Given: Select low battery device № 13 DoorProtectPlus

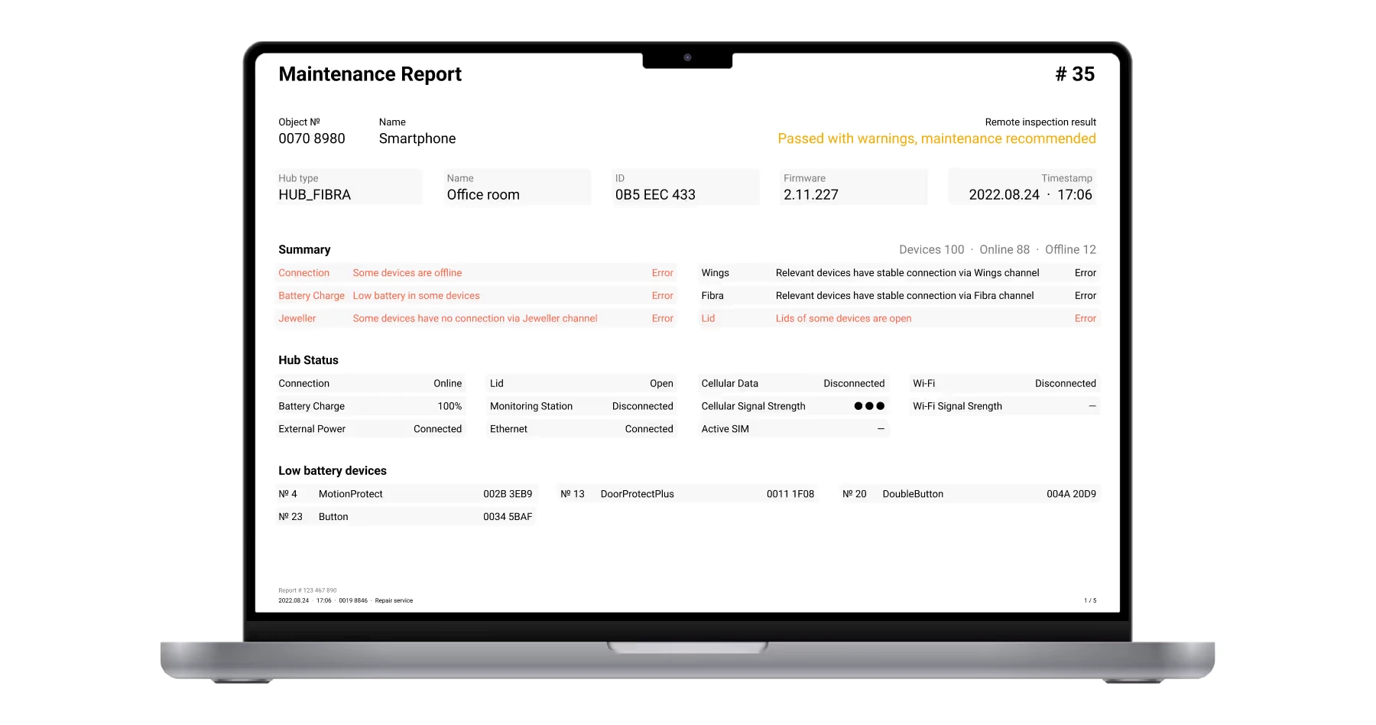Looking at the screenshot, I should point(686,494).
